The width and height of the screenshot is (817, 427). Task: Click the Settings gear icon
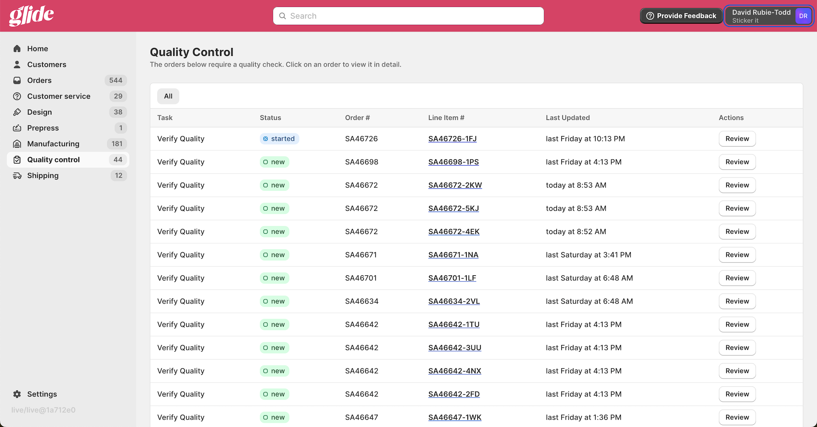[17, 394]
